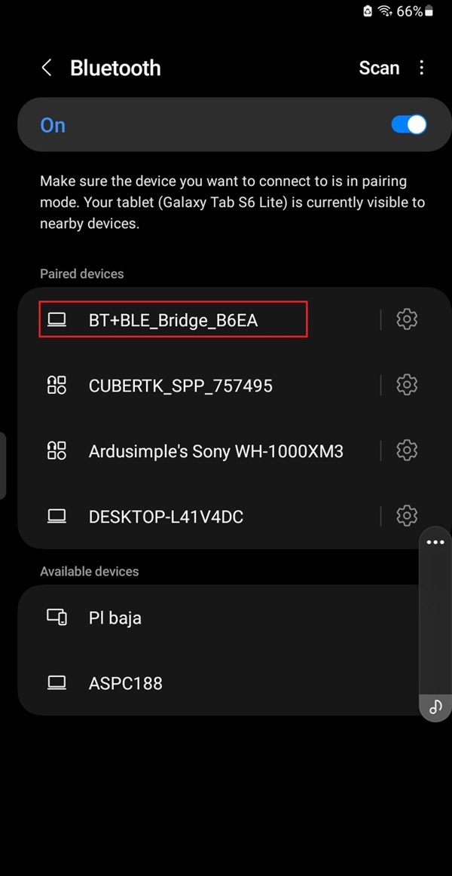452x876 pixels.
Task: Tap the device icon beside PI baja
Action: [56, 618]
